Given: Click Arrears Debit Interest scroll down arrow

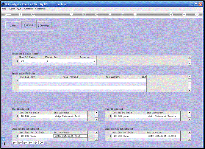Looking at the screenshot, I should click(97, 139).
